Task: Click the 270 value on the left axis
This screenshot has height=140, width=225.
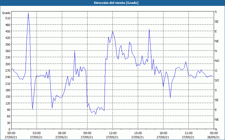Action: click(8, 71)
